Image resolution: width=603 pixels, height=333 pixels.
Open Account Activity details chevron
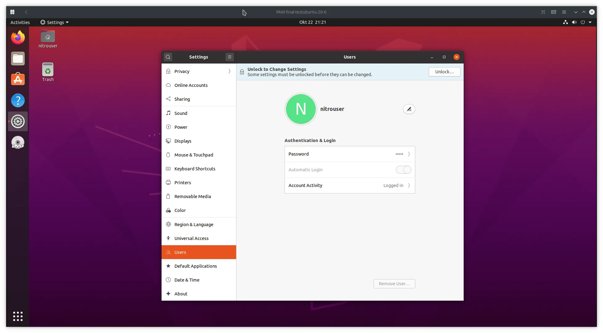409,185
